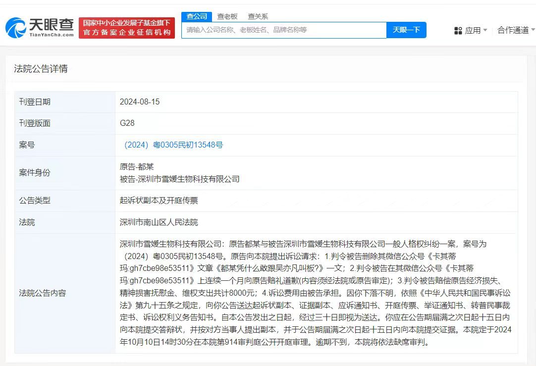Click the blue search icon on 天眼一下 button

406,30
